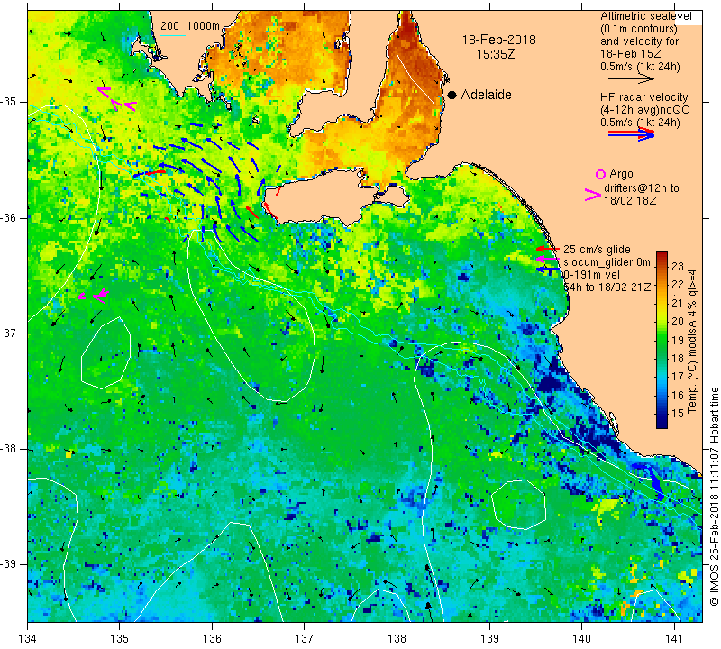Click the 'HF radar velocity' legend heading

pos(644,97)
